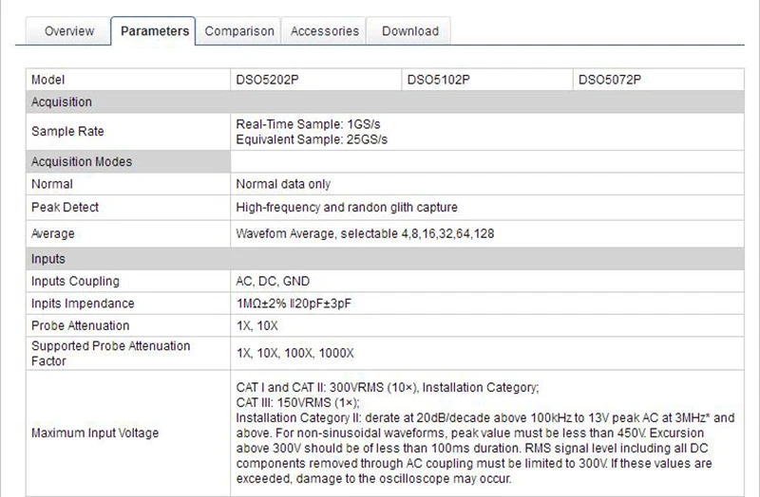
Task: Click the '1MΩ±2% ||20pF±3pF' value
Action: click(294, 304)
